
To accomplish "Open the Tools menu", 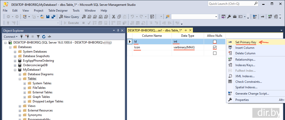I will [76, 11].
